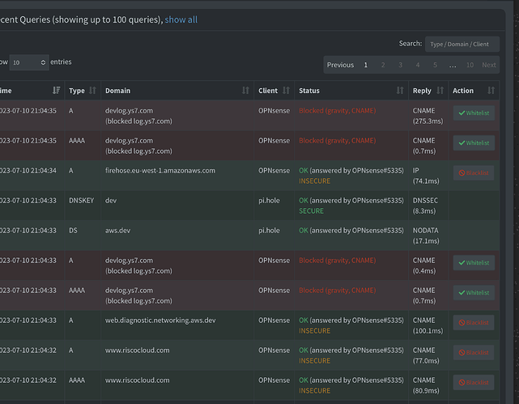Whitelist the AAAA devlog.ys7.com query at 21:04:33
The height and width of the screenshot is (404, 519).
coord(474,292)
